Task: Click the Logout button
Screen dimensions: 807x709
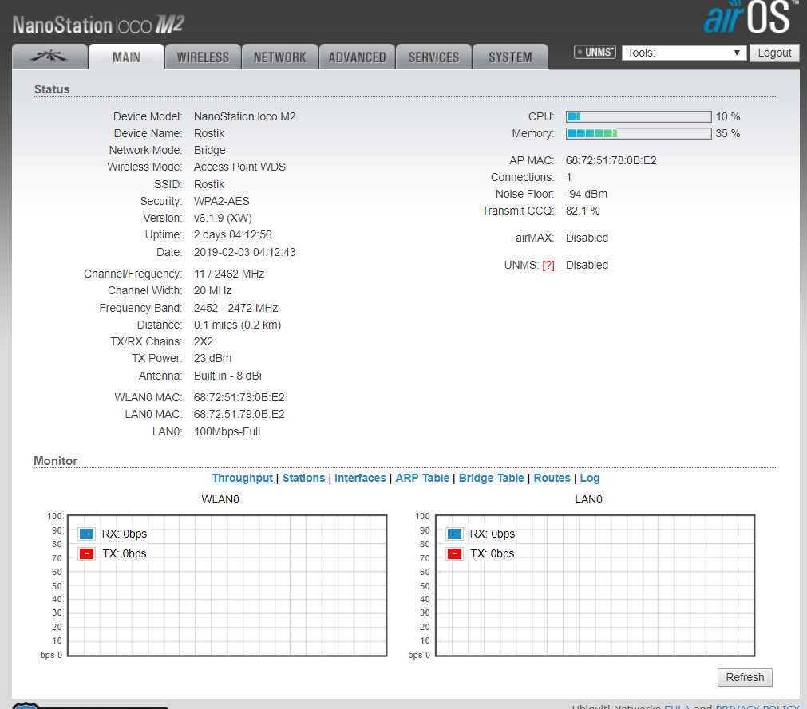Action: coord(774,53)
